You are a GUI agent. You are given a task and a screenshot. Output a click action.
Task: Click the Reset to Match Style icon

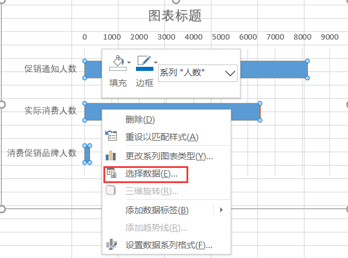(111, 135)
